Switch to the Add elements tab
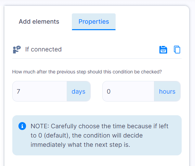 39,22
